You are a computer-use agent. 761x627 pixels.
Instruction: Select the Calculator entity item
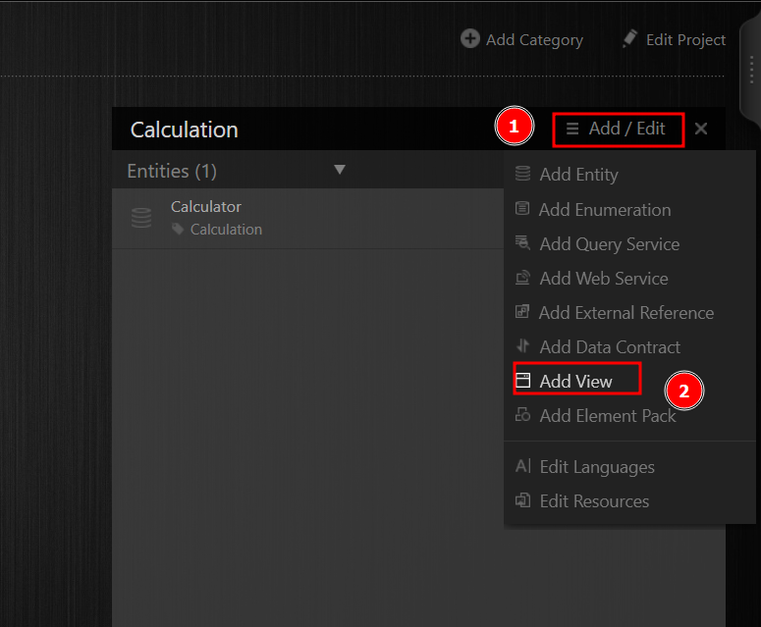click(206, 217)
